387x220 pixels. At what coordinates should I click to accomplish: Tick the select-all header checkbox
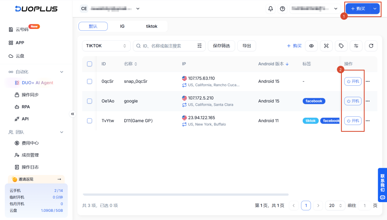[x=90, y=64]
